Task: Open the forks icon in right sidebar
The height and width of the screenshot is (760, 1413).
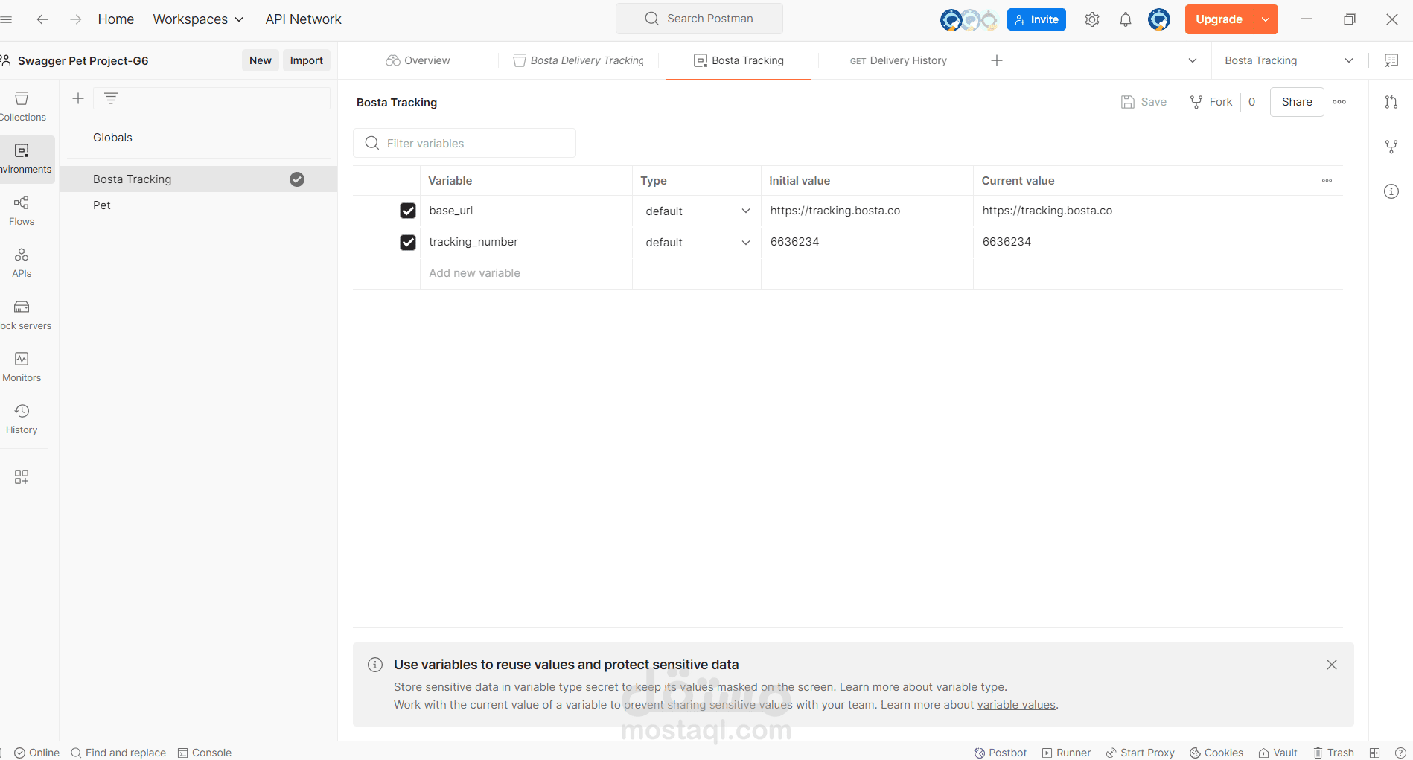Action: 1391,147
